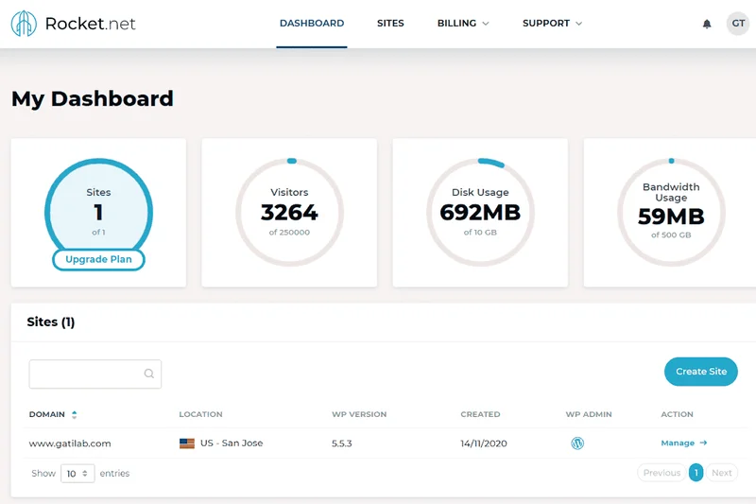The height and width of the screenshot is (504, 756).
Task: Go to the Next page
Action: (x=721, y=473)
